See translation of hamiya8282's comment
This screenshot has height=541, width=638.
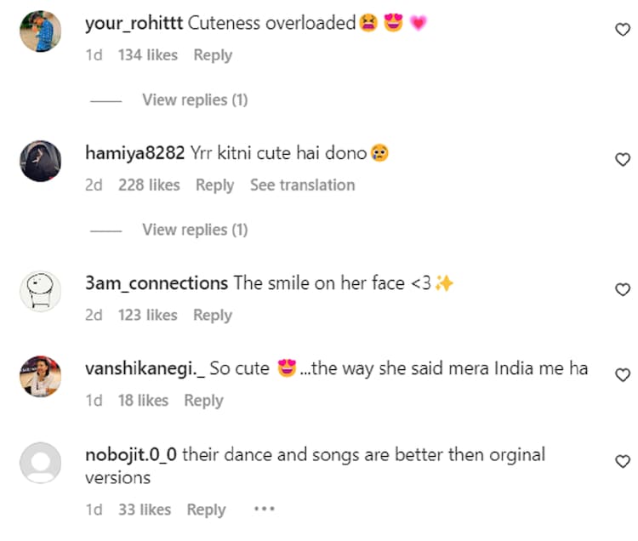302,185
